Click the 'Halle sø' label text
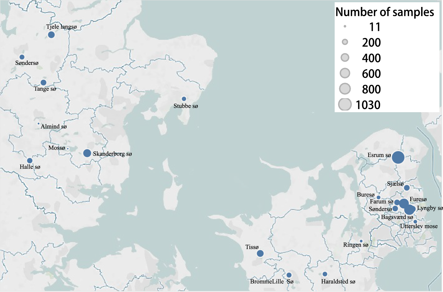Image resolution: width=443 pixels, height=292 pixels. pyautogui.click(x=30, y=167)
